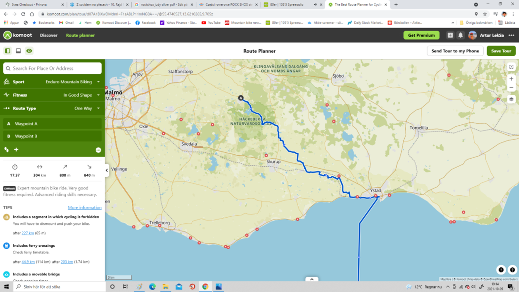Reverse waypoint order icon
The image size is (519, 292).
coord(7,150)
